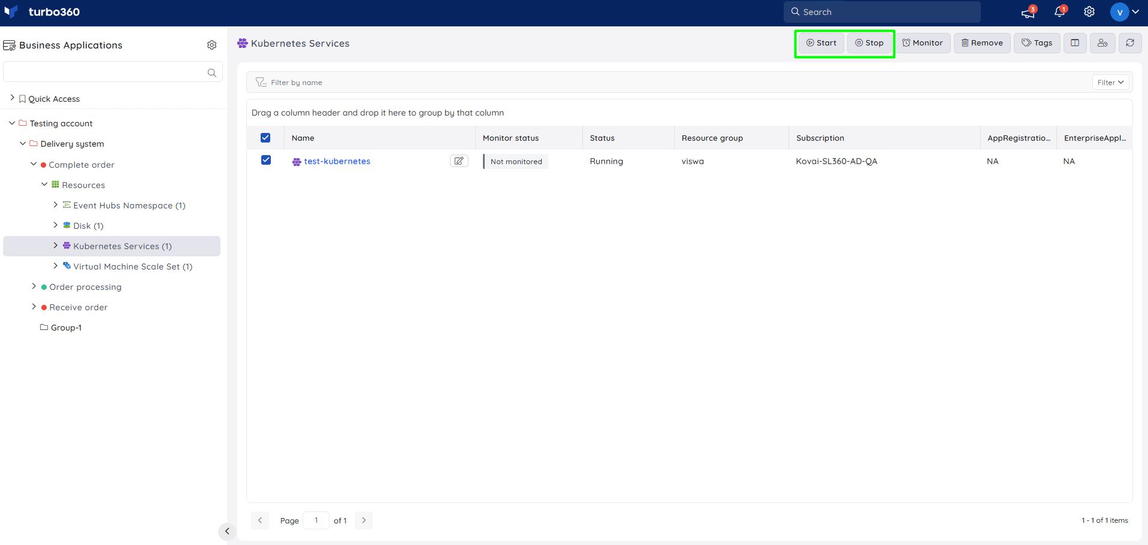Screen dimensions: 1148x545
Task: Click the Tags button
Action: click(x=1037, y=43)
